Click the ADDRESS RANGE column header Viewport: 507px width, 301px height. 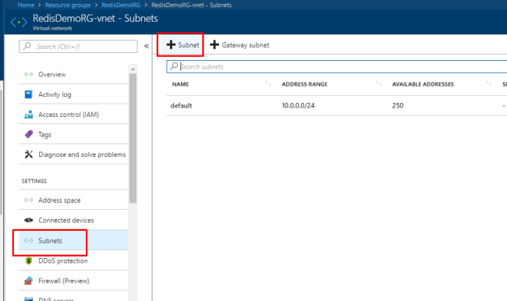click(304, 84)
